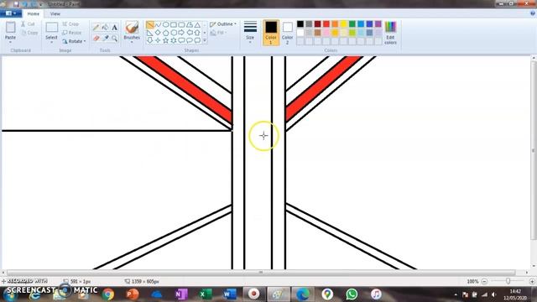
Task: Choose the Right arrow shape
Action: (181, 33)
